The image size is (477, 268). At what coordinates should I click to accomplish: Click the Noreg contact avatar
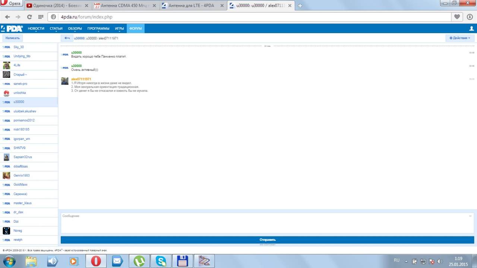point(6,231)
